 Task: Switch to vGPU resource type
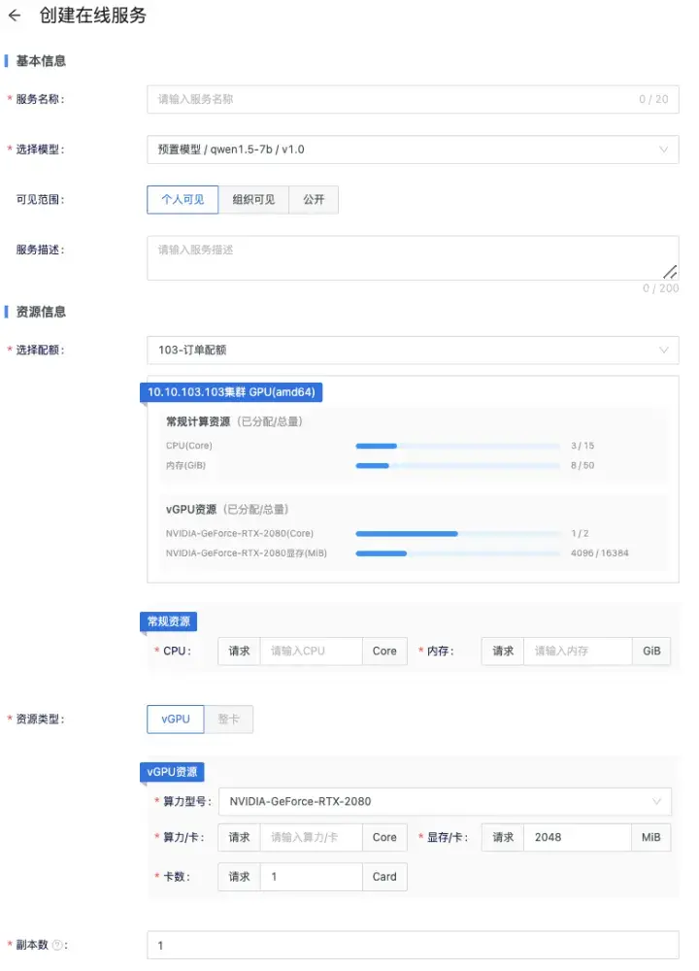tap(176, 720)
